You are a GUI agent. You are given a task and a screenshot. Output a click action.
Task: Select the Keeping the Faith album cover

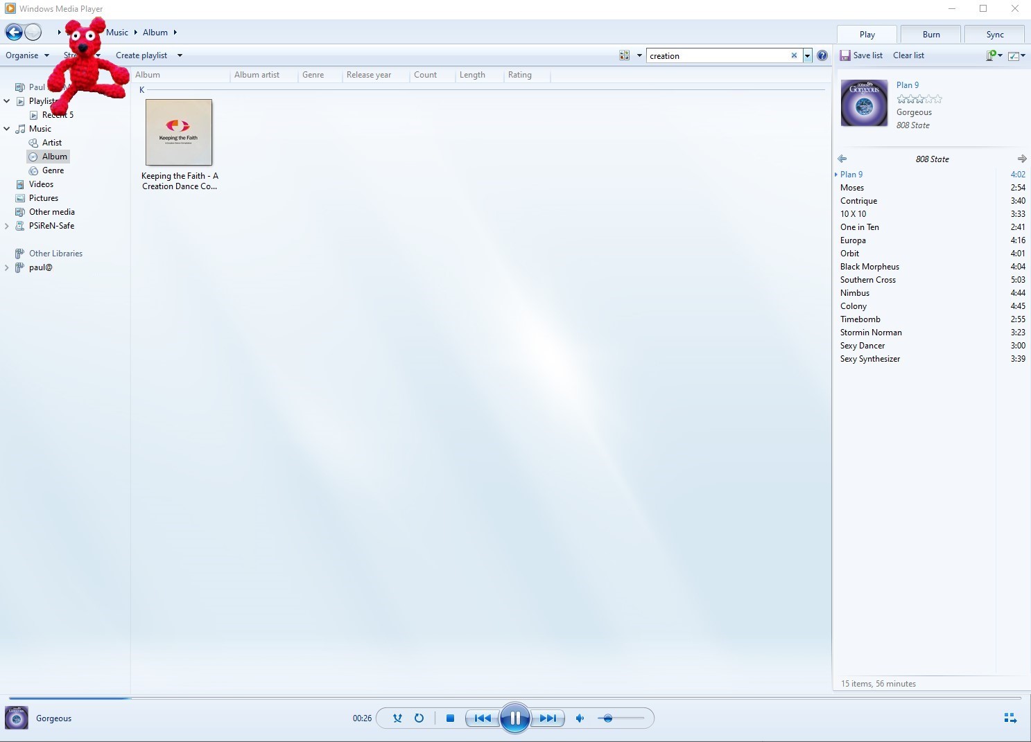pyautogui.click(x=179, y=132)
